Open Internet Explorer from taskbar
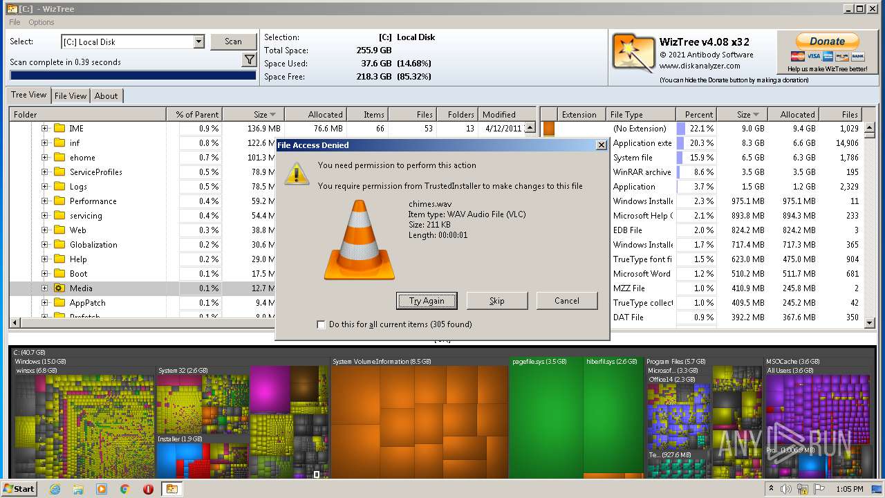Viewport: 885px width, 498px height. [55, 488]
